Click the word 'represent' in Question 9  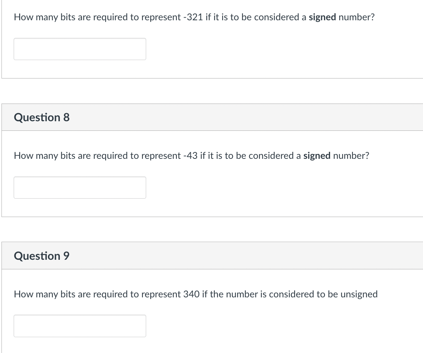[161, 294]
